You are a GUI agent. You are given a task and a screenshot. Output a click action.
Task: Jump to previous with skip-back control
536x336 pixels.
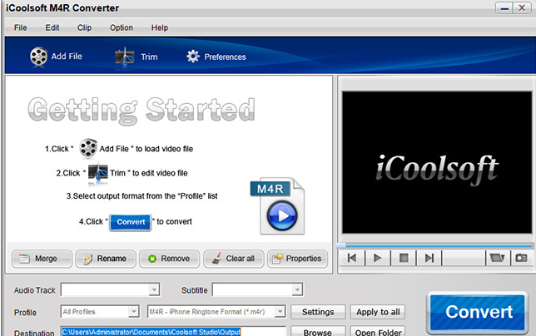pos(352,258)
